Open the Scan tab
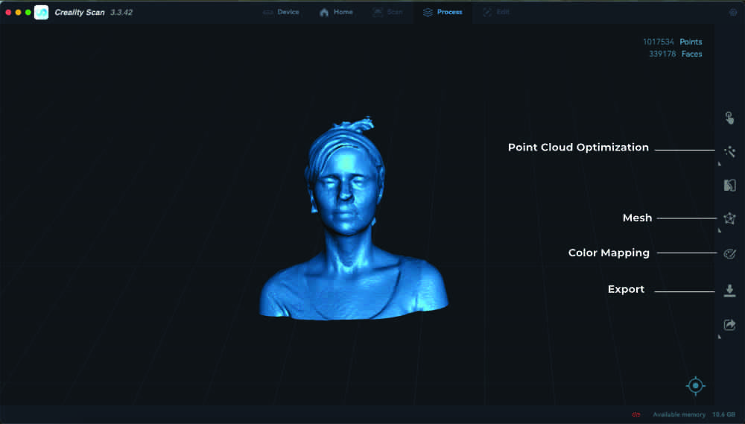The height and width of the screenshot is (424, 745). pyautogui.click(x=387, y=13)
